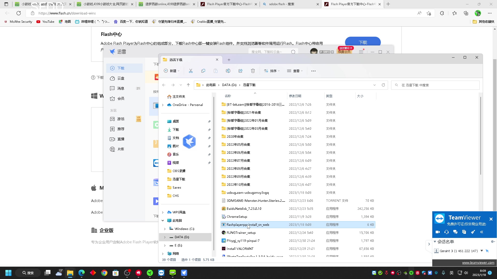Open dropdown arrow beside Geraint Ji session
Screen dimensions: 497x279
point(482,251)
